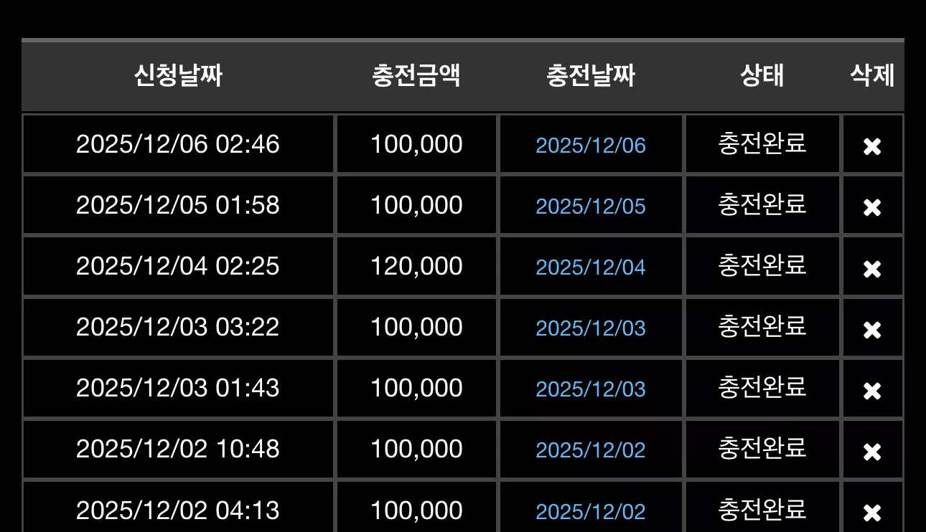Click the 삭제 column header

(872, 75)
